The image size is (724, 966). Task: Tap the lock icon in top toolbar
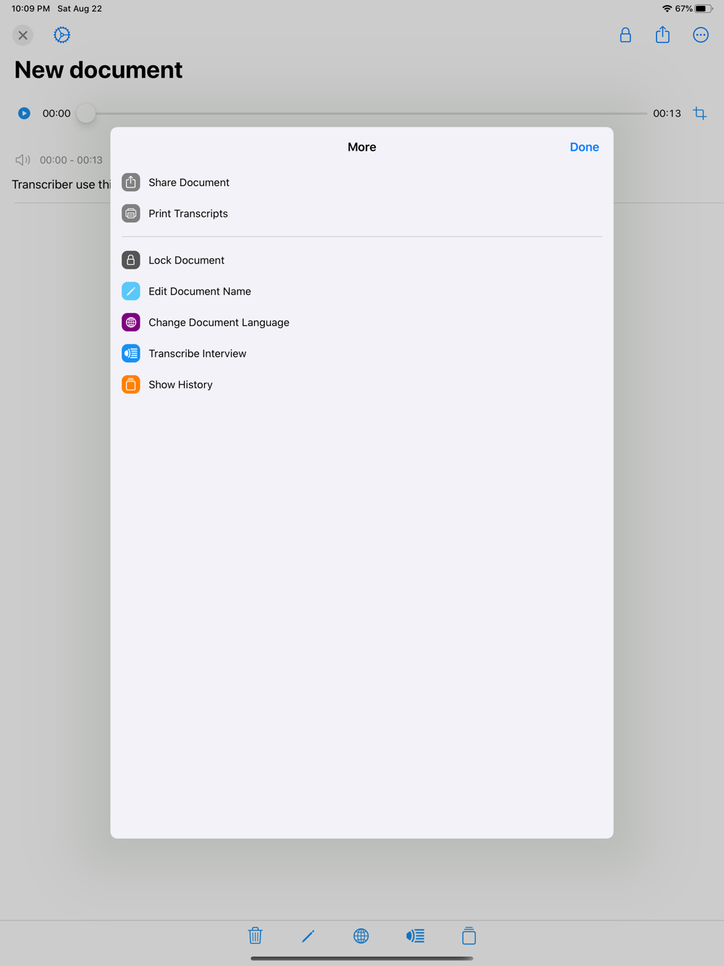(626, 35)
